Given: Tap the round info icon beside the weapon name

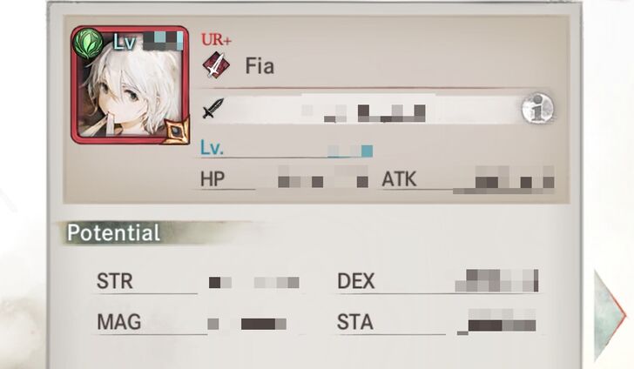Looking at the screenshot, I should 537,108.
